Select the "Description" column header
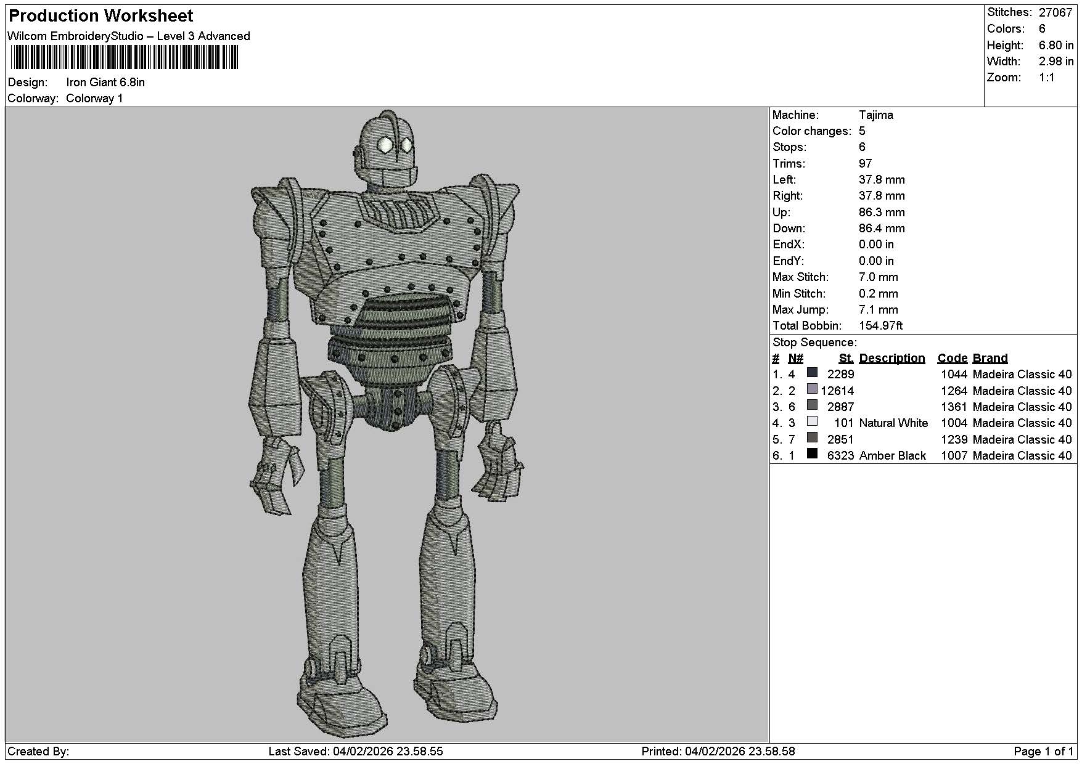 (x=891, y=359)
